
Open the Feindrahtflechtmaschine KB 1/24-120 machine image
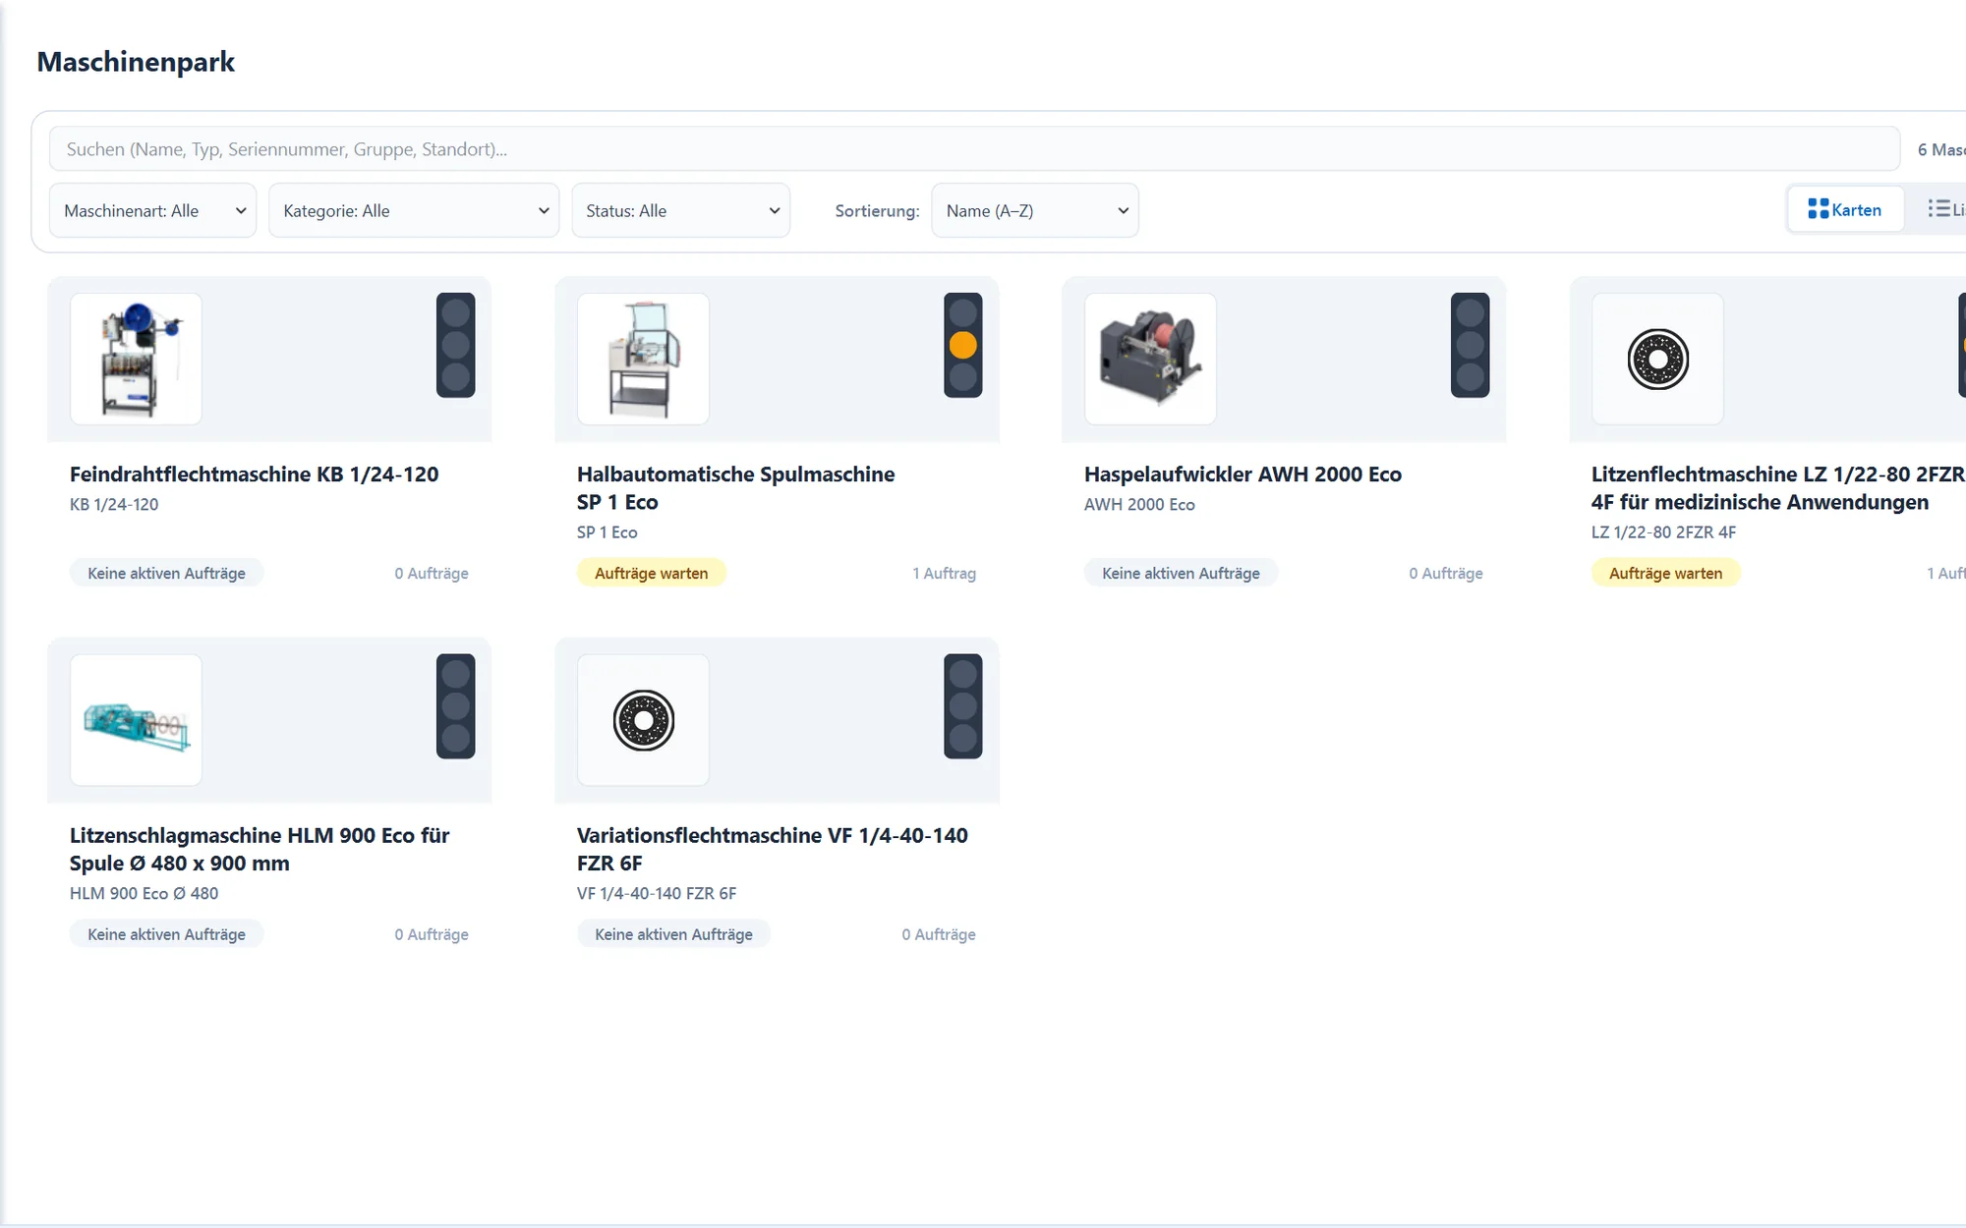[x=136, y=359]
